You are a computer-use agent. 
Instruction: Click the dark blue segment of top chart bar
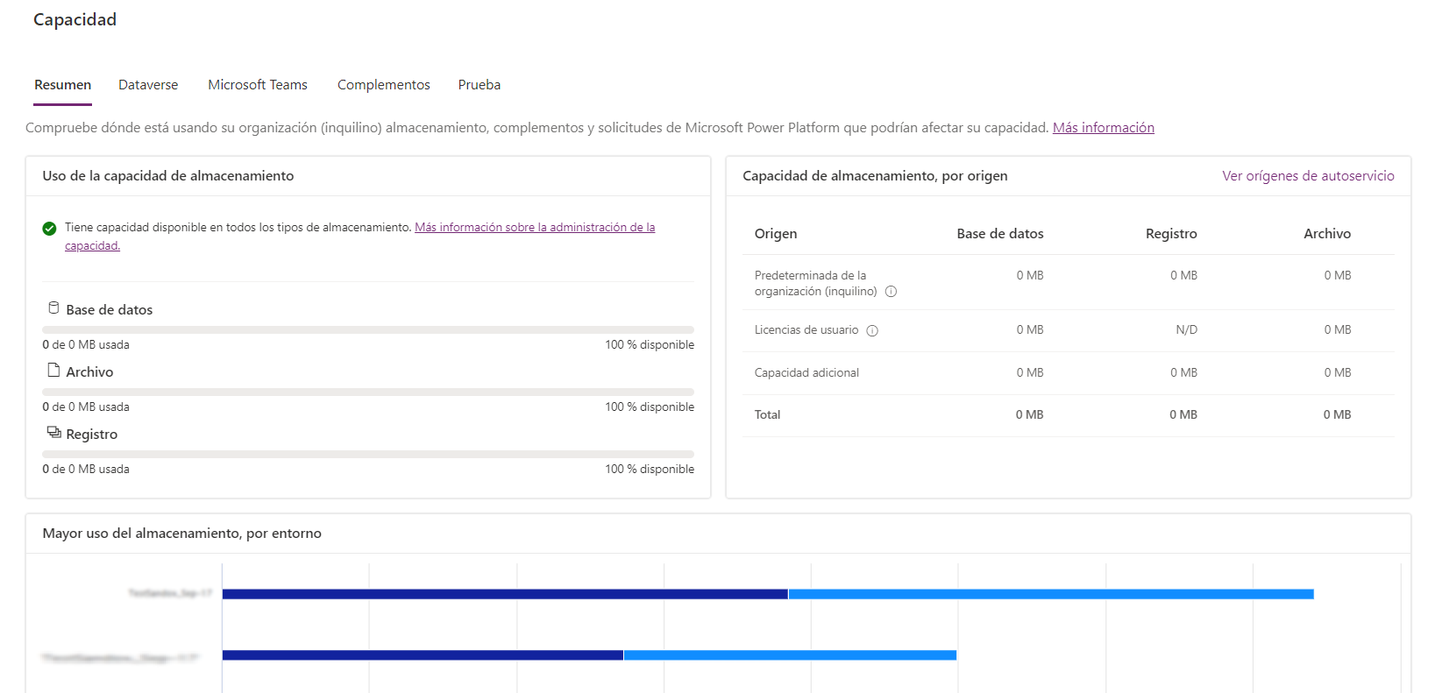pyautogui.click(x=505, y=594)
